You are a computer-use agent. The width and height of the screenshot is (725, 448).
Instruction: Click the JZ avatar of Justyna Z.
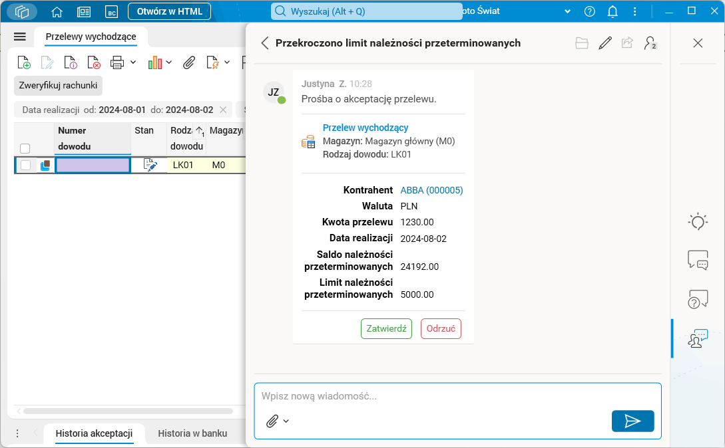(x=274, y=92)
